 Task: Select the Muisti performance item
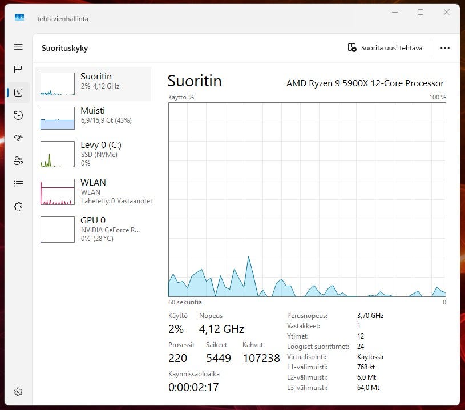[93, 118]
